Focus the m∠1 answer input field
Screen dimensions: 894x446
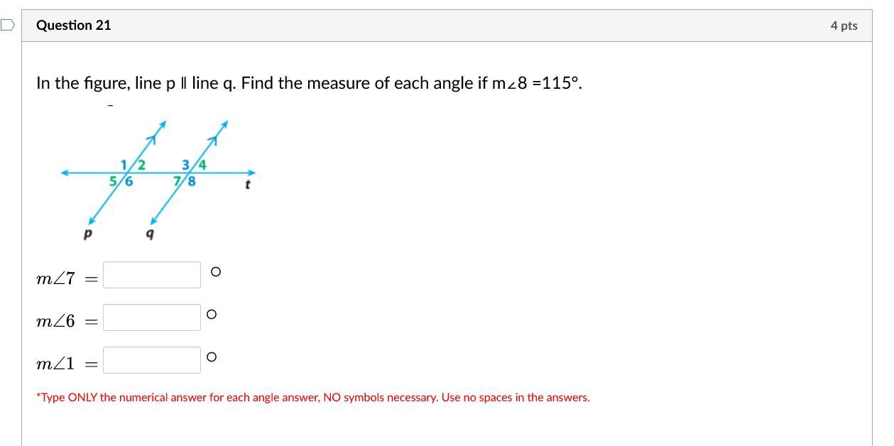152,360
